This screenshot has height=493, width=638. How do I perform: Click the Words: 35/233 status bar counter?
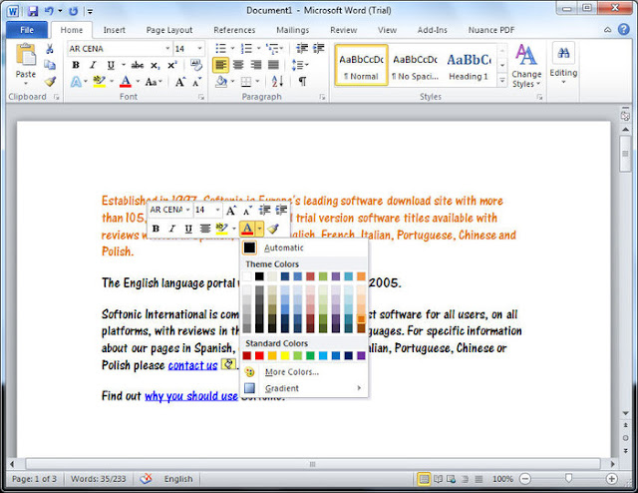pyautogui.click(x=98, y=479)
